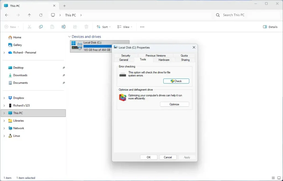The width and height of the screenshot is (283, 181).
Task: Click the defragment icon in Optimize section
Action: tap(122, 97)
